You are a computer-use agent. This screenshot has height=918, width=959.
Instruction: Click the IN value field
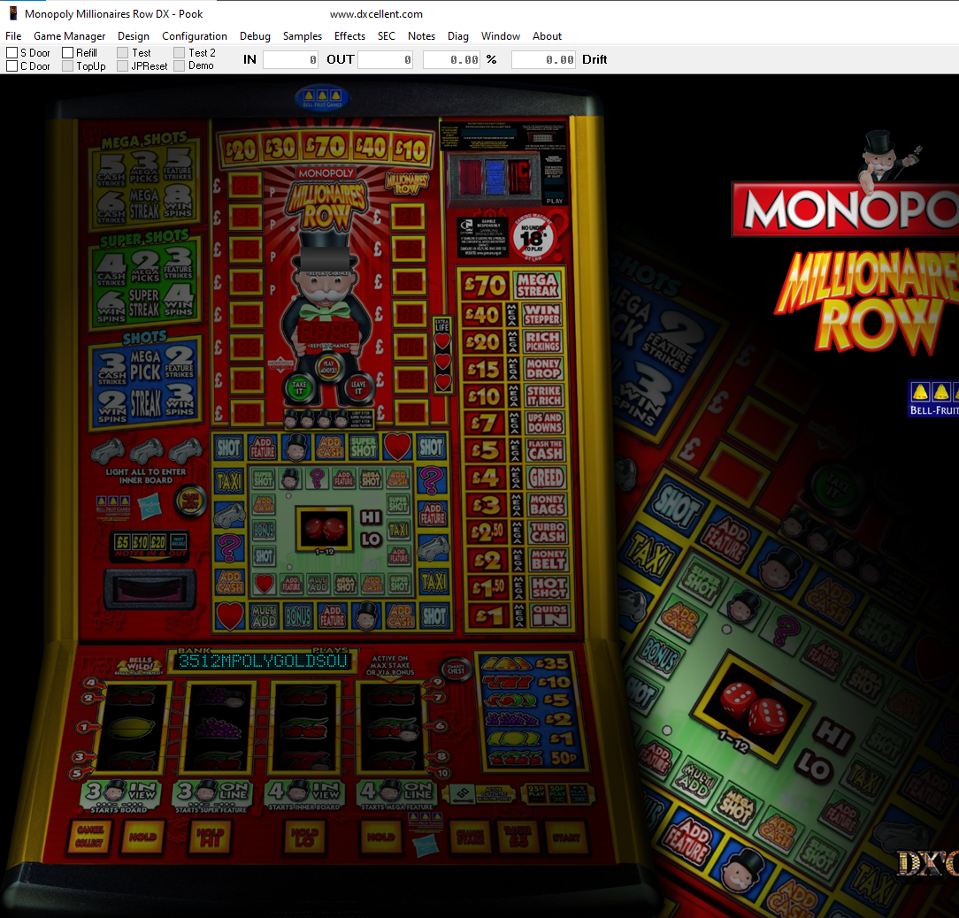point(290,59)
